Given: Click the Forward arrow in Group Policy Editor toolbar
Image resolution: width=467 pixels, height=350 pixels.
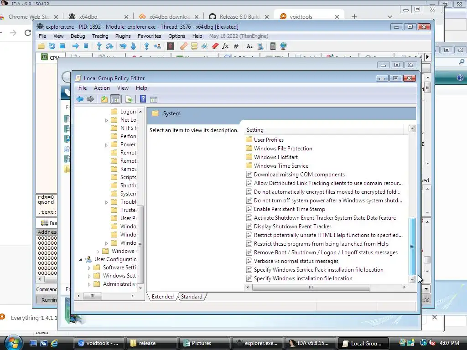Looking at the screenshot, I should click(90, 99).
